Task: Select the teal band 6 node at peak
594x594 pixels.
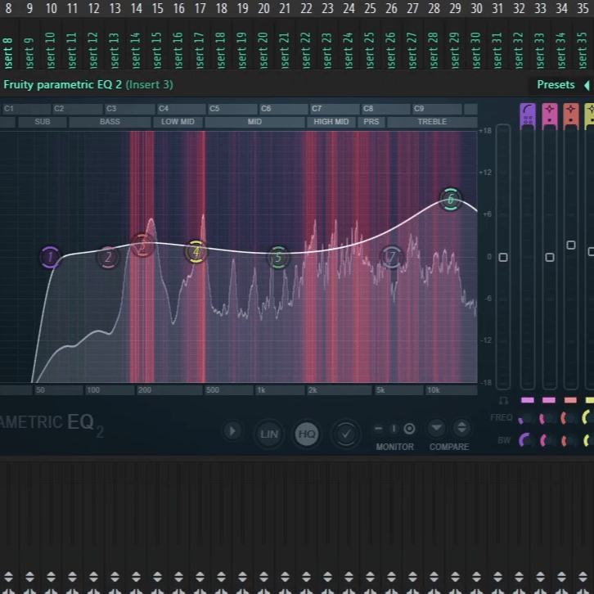Action: pyautogui.click(x=451, y=199)
